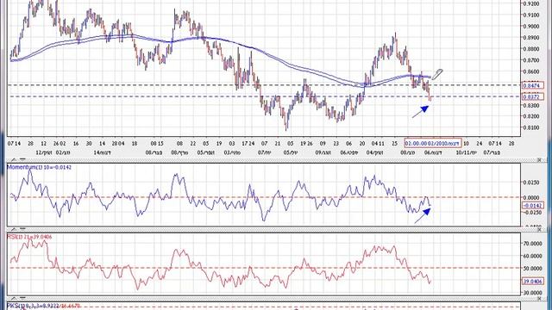
Task: Click the dash icon above the RSI pane
Action: click(x=22, y=229)
